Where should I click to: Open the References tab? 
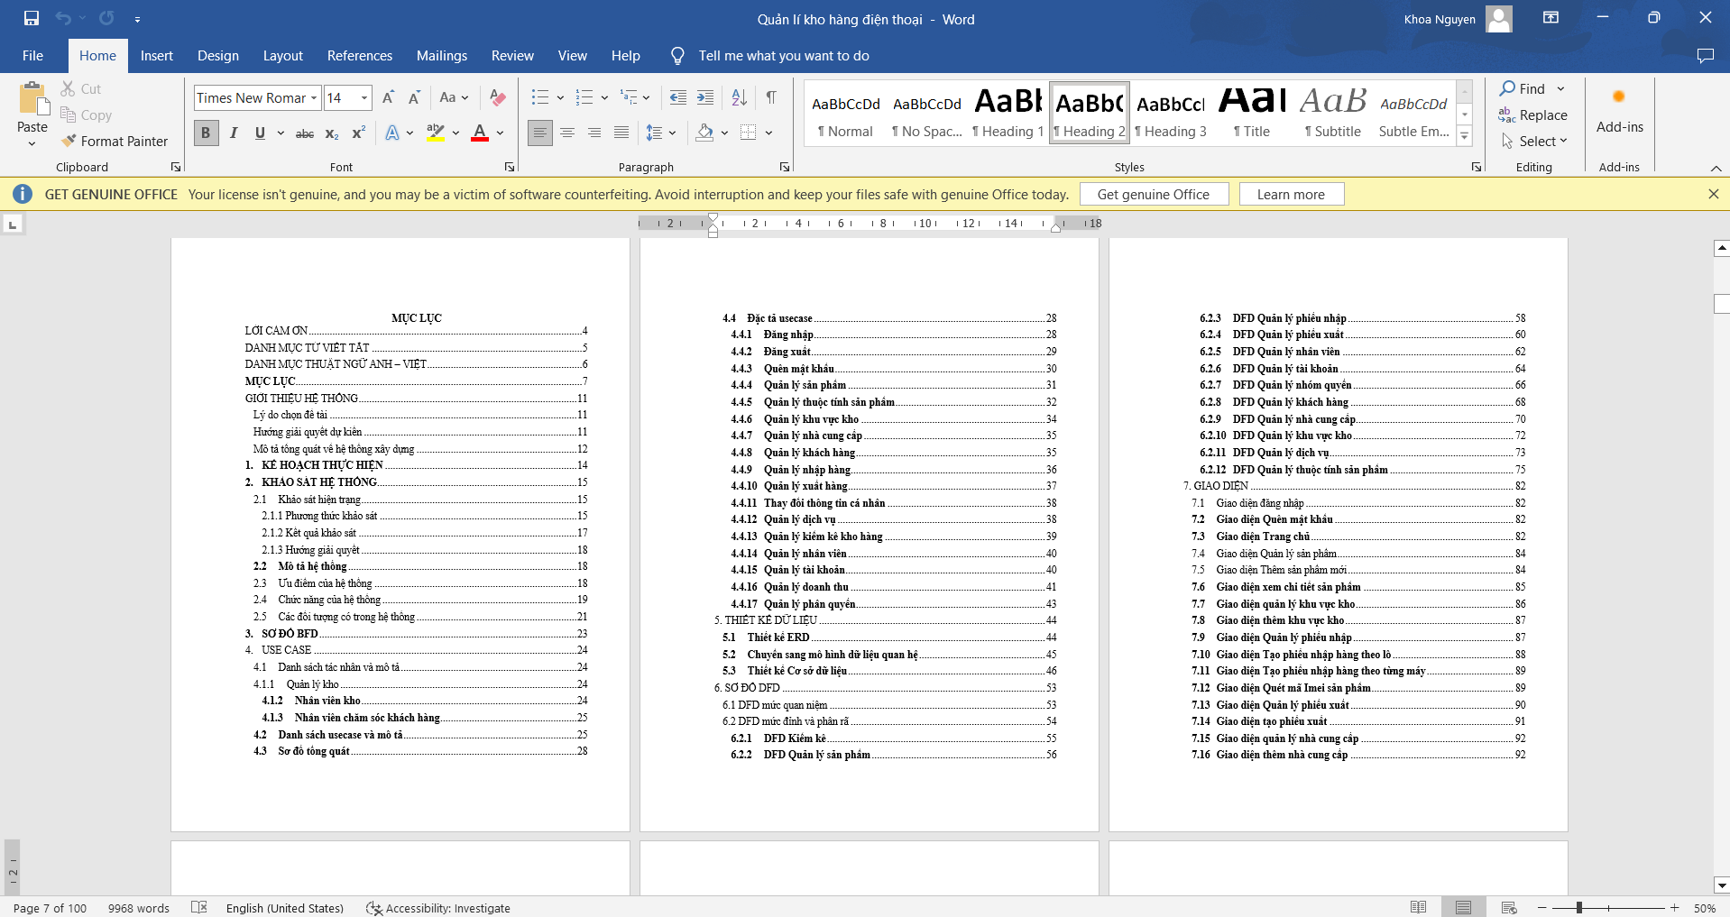point(360,56)
